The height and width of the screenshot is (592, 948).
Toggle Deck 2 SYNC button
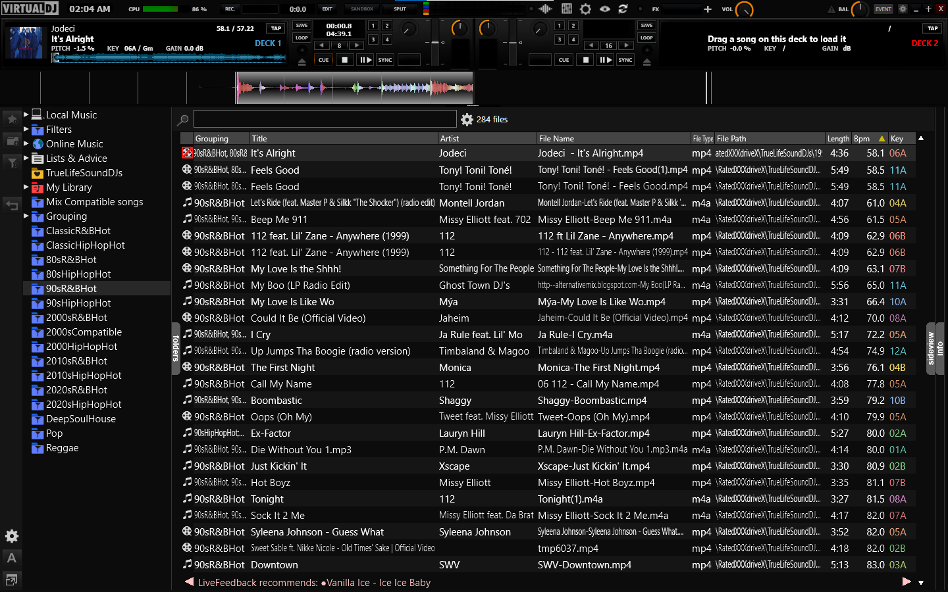(625, 60)
